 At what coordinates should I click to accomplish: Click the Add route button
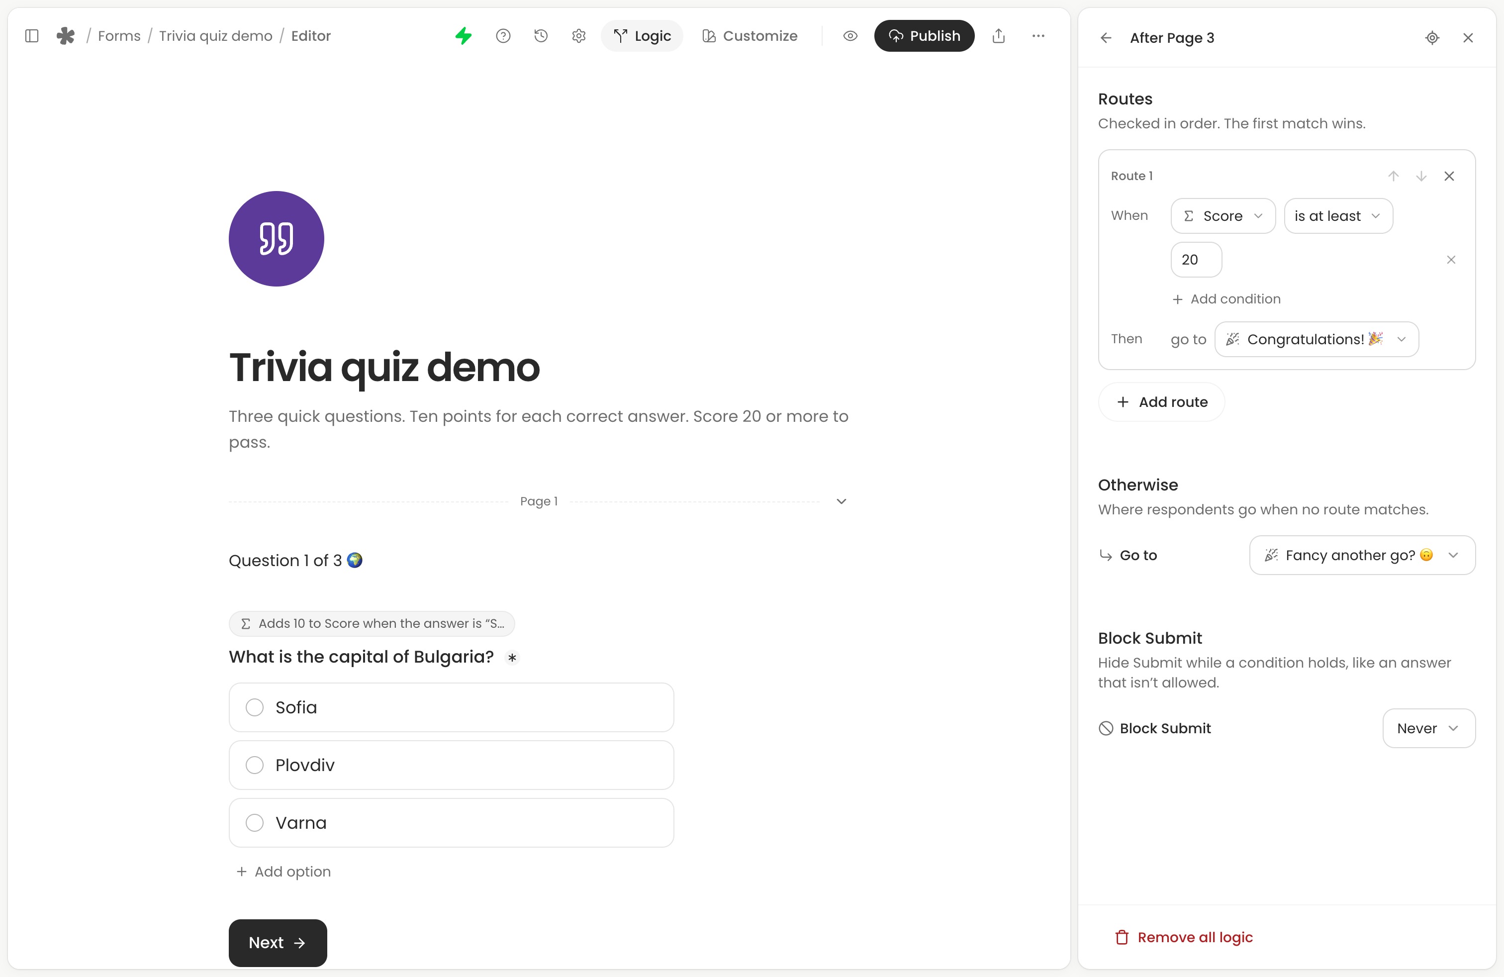1161,402
